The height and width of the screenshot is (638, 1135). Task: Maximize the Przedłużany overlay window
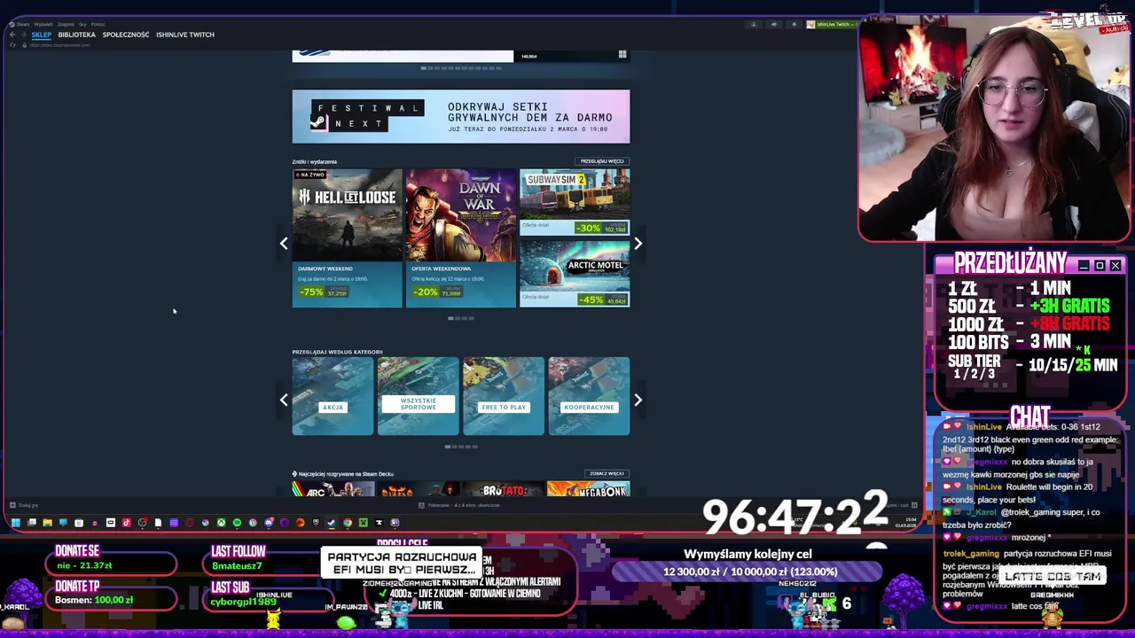(1100, 266)
